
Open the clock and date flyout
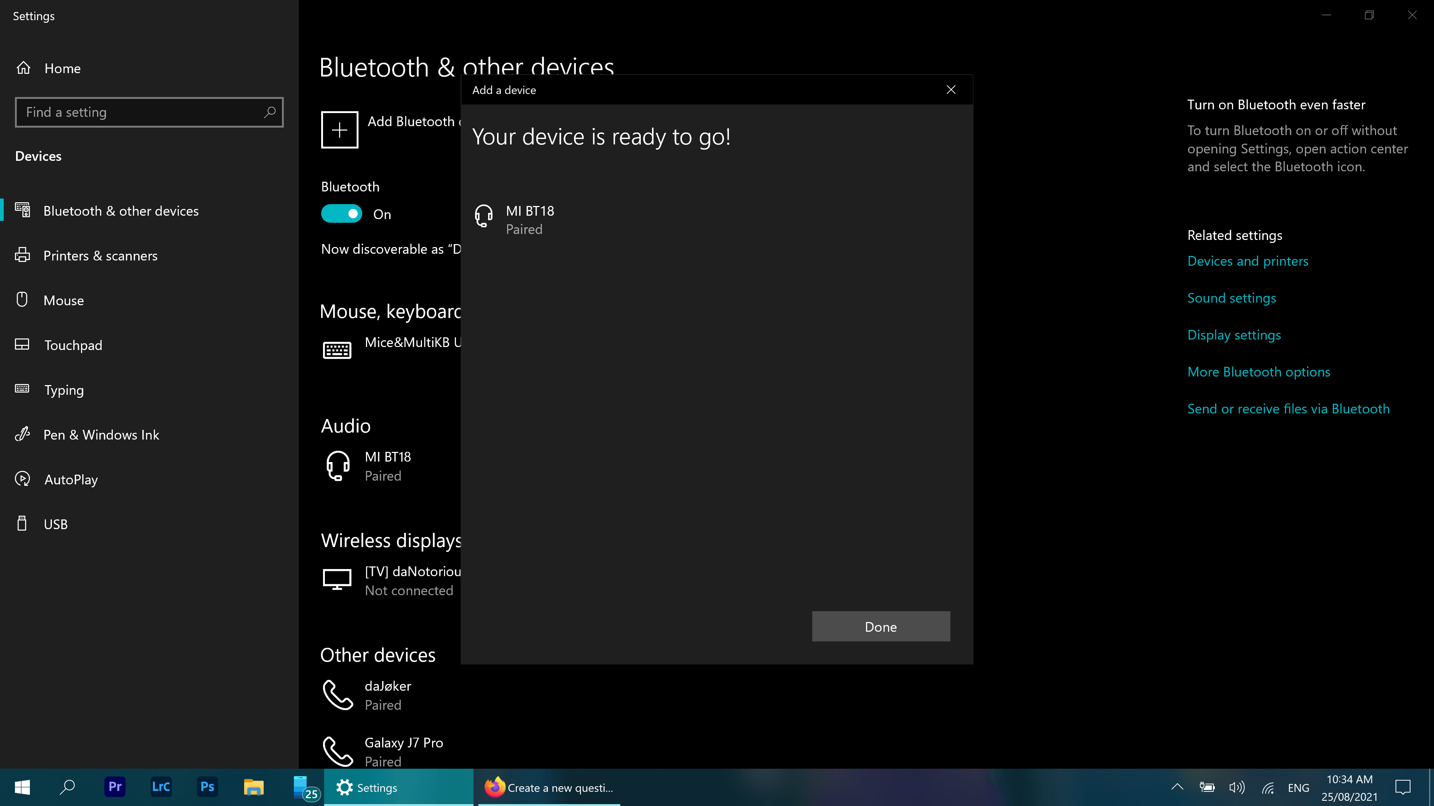(1349, 788)
